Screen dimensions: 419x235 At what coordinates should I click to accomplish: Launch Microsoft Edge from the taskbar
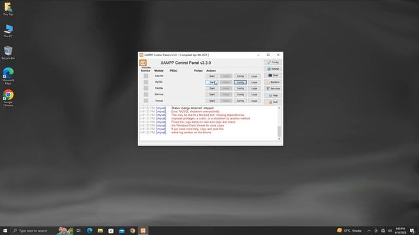point(90,230)
